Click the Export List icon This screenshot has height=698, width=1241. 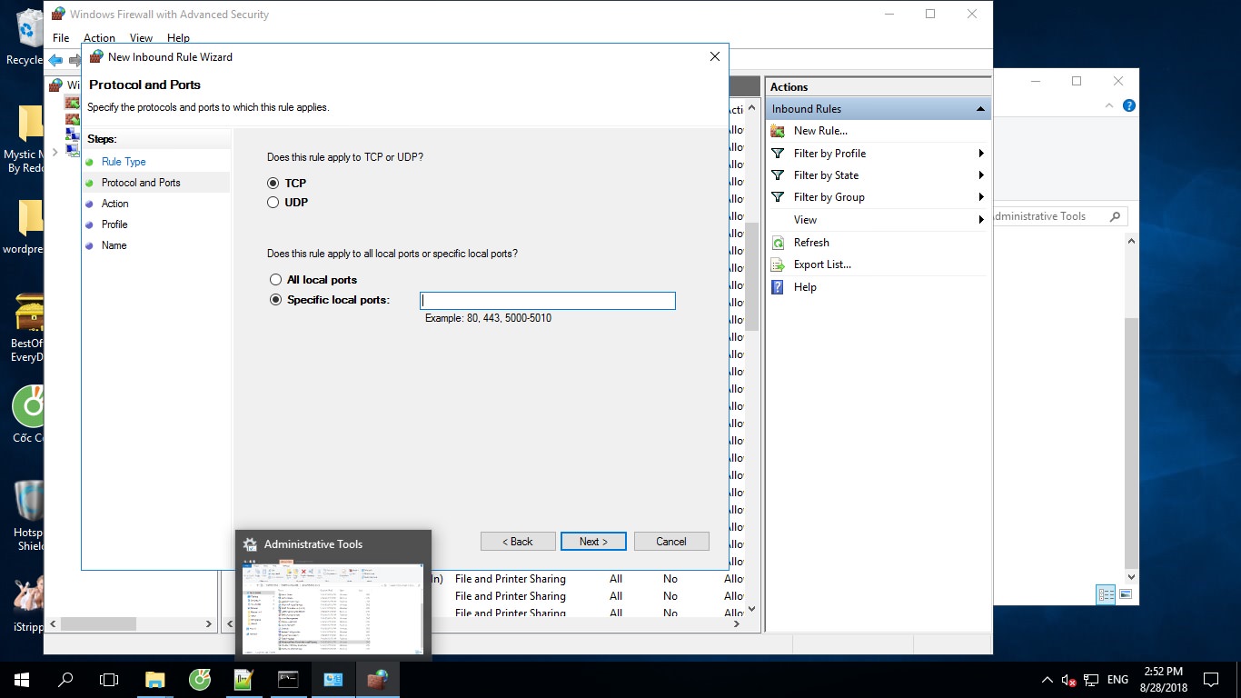click(x=778, y=264)
